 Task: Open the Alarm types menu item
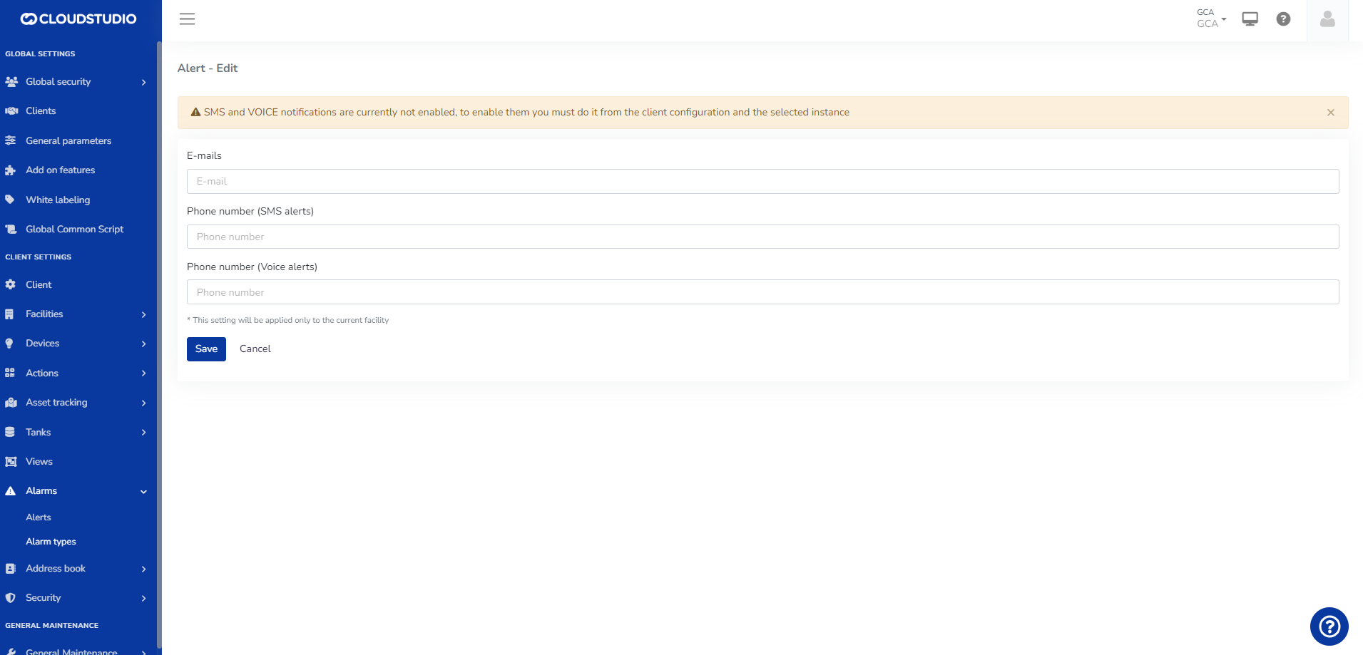pos(51,542)
